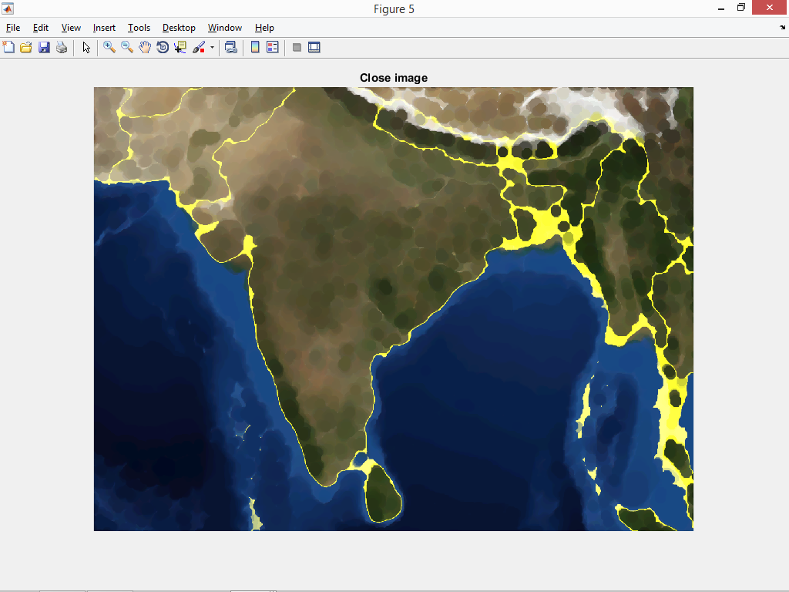This screenshot has height=592, width=789.
Task: Print the figure using the printer icon
Action: (x=61, y=47)
